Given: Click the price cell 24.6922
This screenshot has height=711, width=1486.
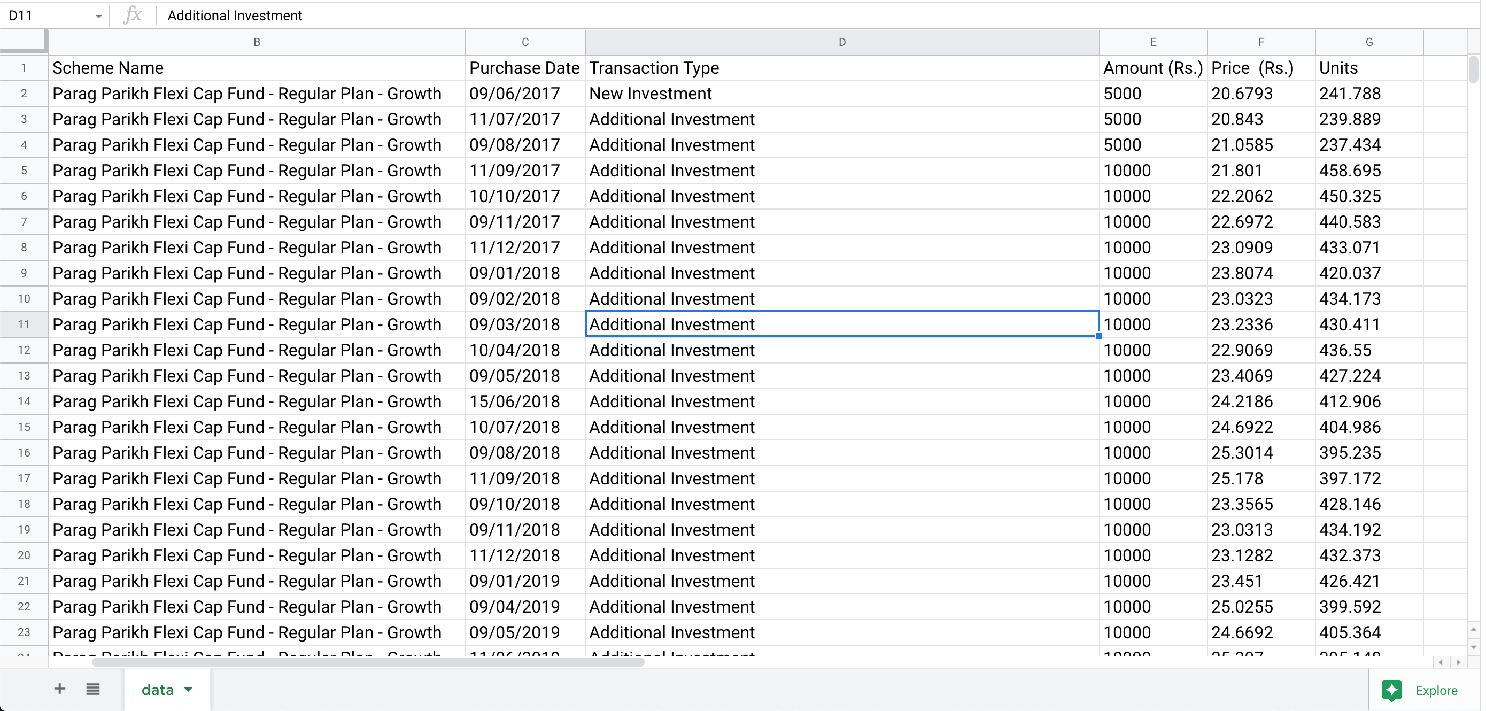Looking at the screenshot, I should [1261, 427].
